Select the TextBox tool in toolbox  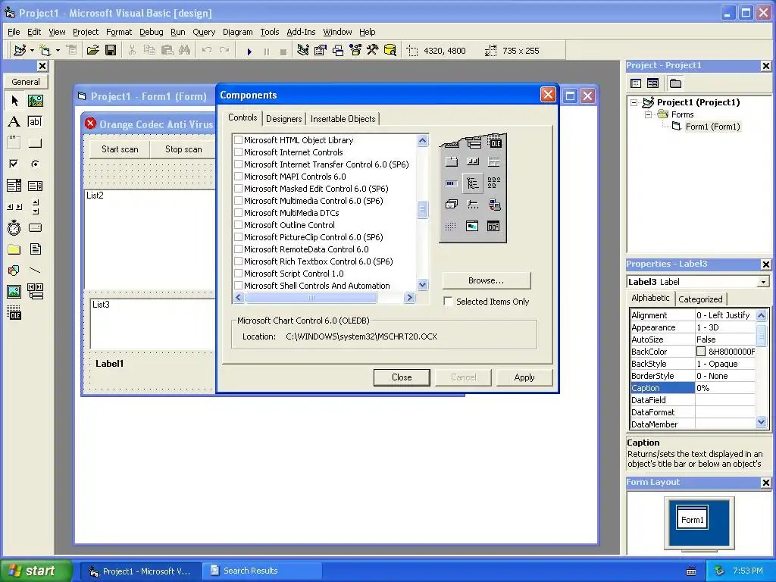(x=35, y=122)
